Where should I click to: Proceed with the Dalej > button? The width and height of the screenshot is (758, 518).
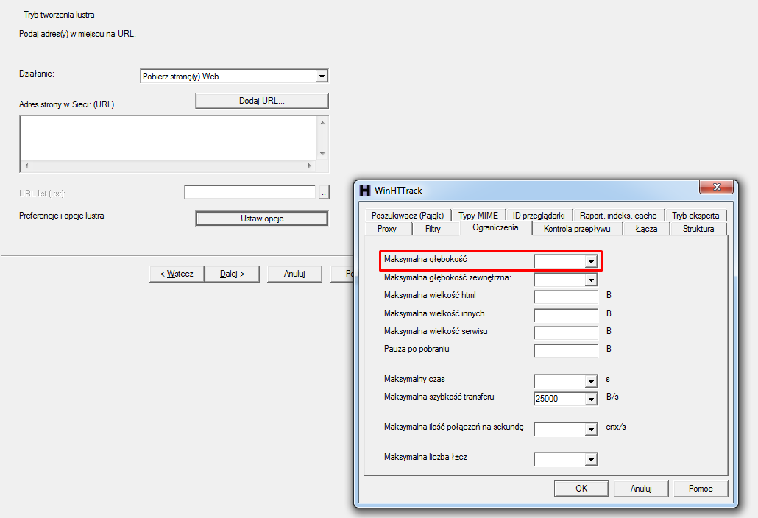[232, 274]
